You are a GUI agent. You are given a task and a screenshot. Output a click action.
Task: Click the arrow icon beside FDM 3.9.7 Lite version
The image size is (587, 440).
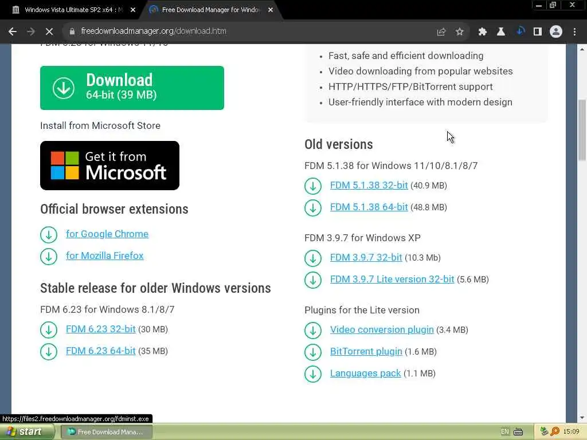(x=313, y=280)
